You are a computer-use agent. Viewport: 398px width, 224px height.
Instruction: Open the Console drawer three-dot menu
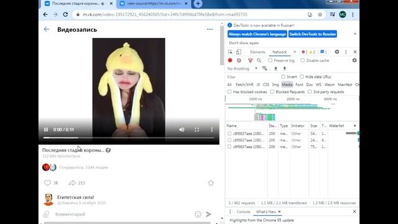[x=230, y=212]
